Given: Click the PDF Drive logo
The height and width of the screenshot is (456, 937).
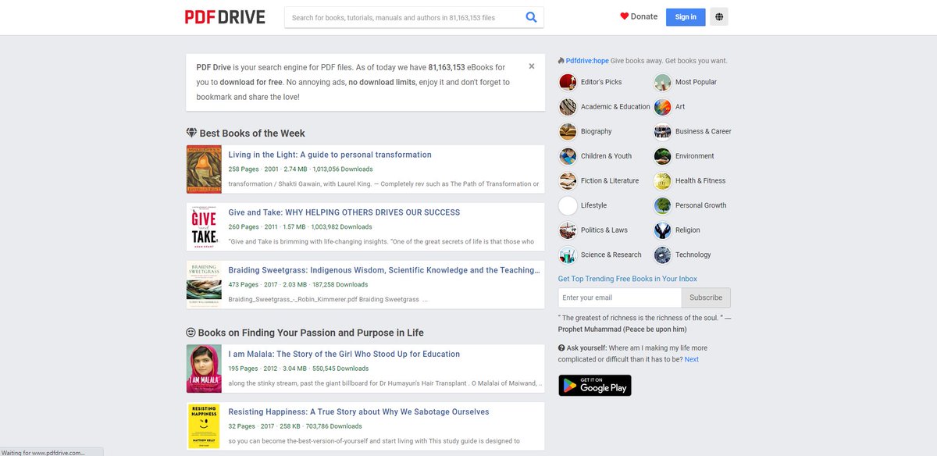Looking at the screenshot, I should [225, 17].
